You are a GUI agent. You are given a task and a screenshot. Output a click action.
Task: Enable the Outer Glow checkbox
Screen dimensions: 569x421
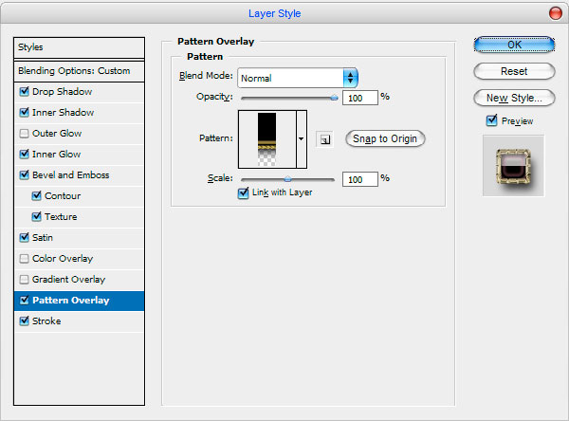click(25, 133)
